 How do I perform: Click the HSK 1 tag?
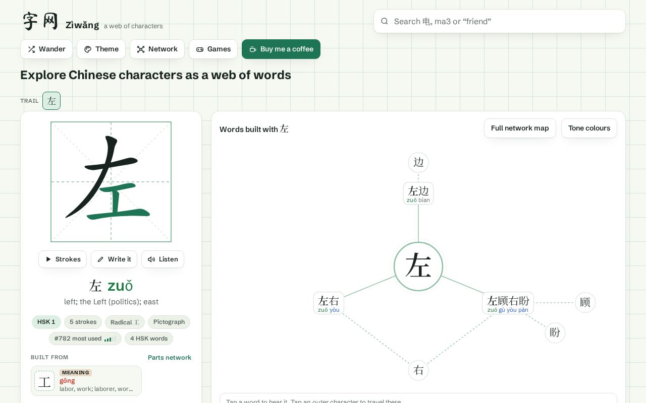pos(46,322)
